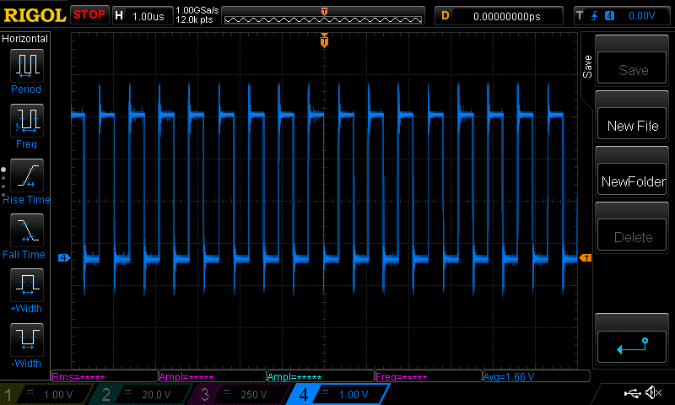Click the delay value 0.00000000ps
Viewport: 675px width, 405px height.
507,16
